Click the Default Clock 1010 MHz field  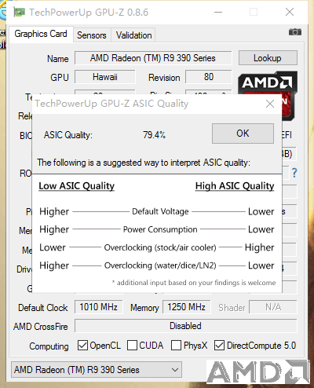tap(98, 307)
